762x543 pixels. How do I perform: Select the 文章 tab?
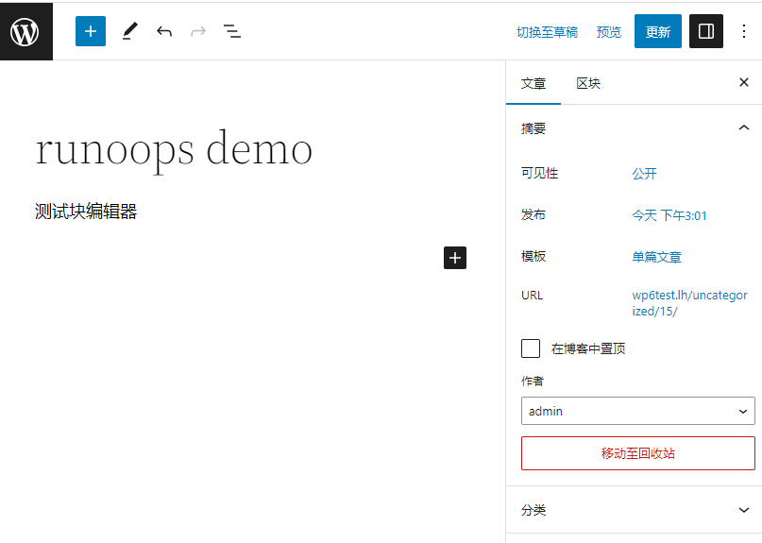pyautogui.click(x=533, y=83)
